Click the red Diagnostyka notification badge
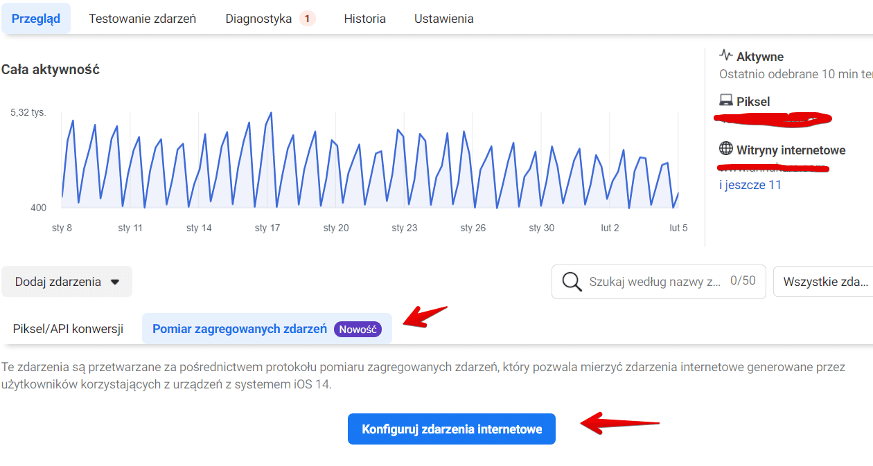Image resolution: width=873 pixels, height=466 pixels. (x=308, y=19)
